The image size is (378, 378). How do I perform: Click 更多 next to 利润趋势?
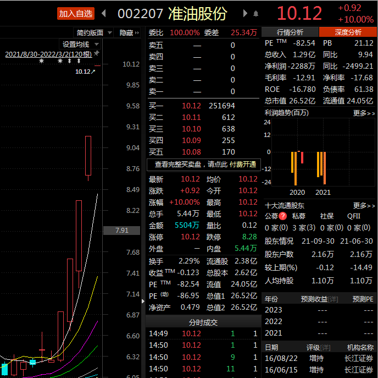pyautogui.click(x=364, y=113)
